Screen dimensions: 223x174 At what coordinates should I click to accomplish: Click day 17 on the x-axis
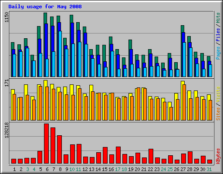pyautogui.click(x=118, y=169)
